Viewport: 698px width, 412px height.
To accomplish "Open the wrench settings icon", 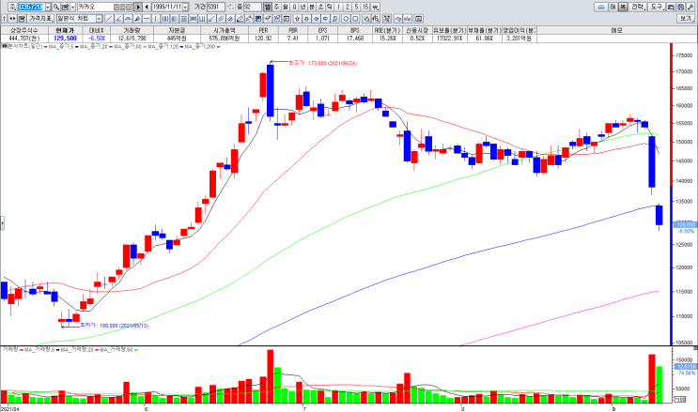I will tap(690, 8).
